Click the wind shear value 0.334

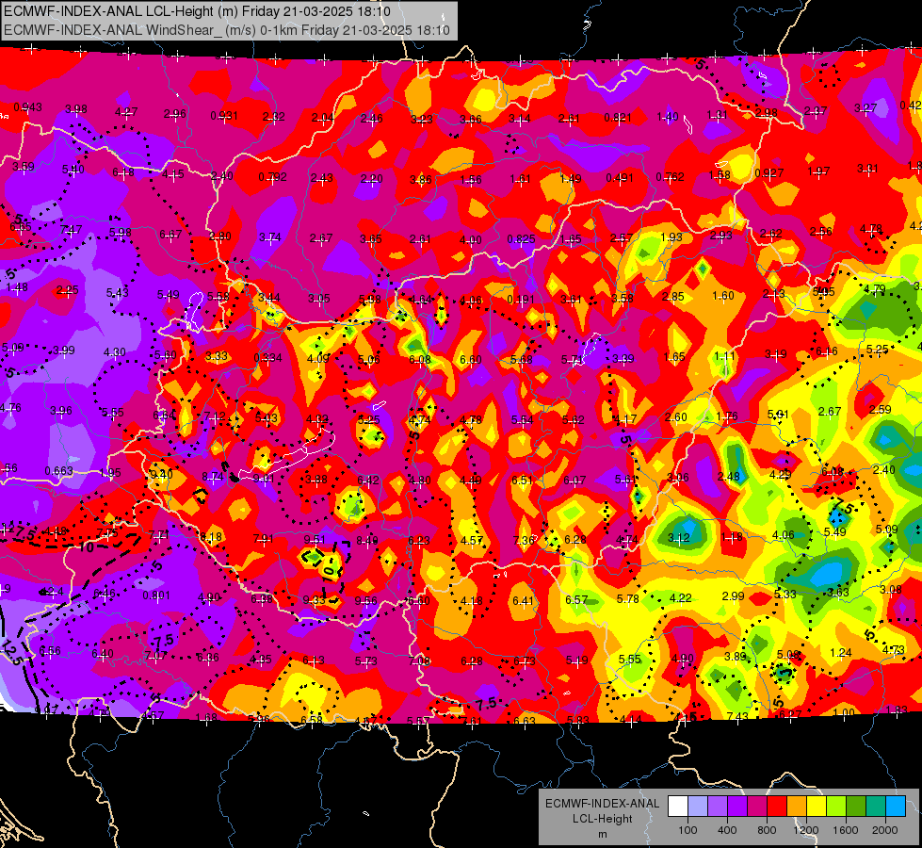point(267,358)
